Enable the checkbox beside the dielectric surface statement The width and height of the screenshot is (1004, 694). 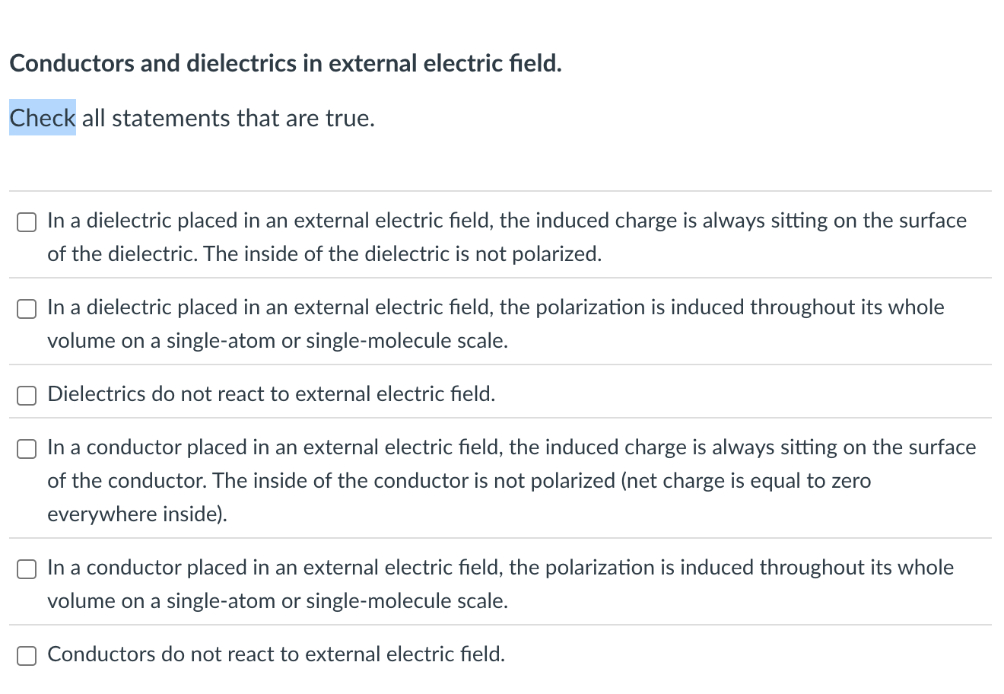coord(27,222)
